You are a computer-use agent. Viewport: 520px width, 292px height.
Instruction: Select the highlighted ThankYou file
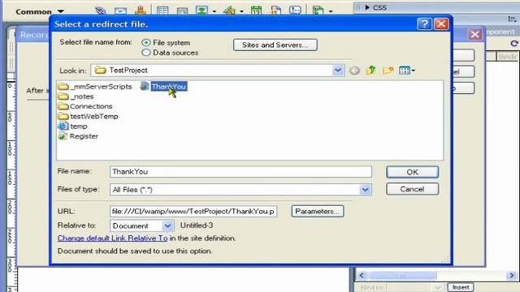click(x=164, y=87)
